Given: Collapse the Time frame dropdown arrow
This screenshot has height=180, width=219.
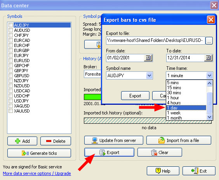Looking at the screenshot, I should 209,76.
